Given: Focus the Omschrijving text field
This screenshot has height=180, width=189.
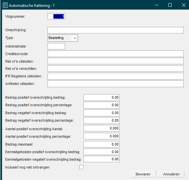Looking at the screenshot, I should pos(116,30).
